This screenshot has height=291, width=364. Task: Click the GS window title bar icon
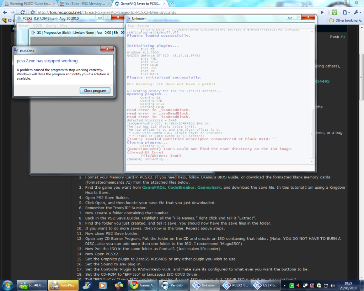pyautogui.click(x=33, y=32)
